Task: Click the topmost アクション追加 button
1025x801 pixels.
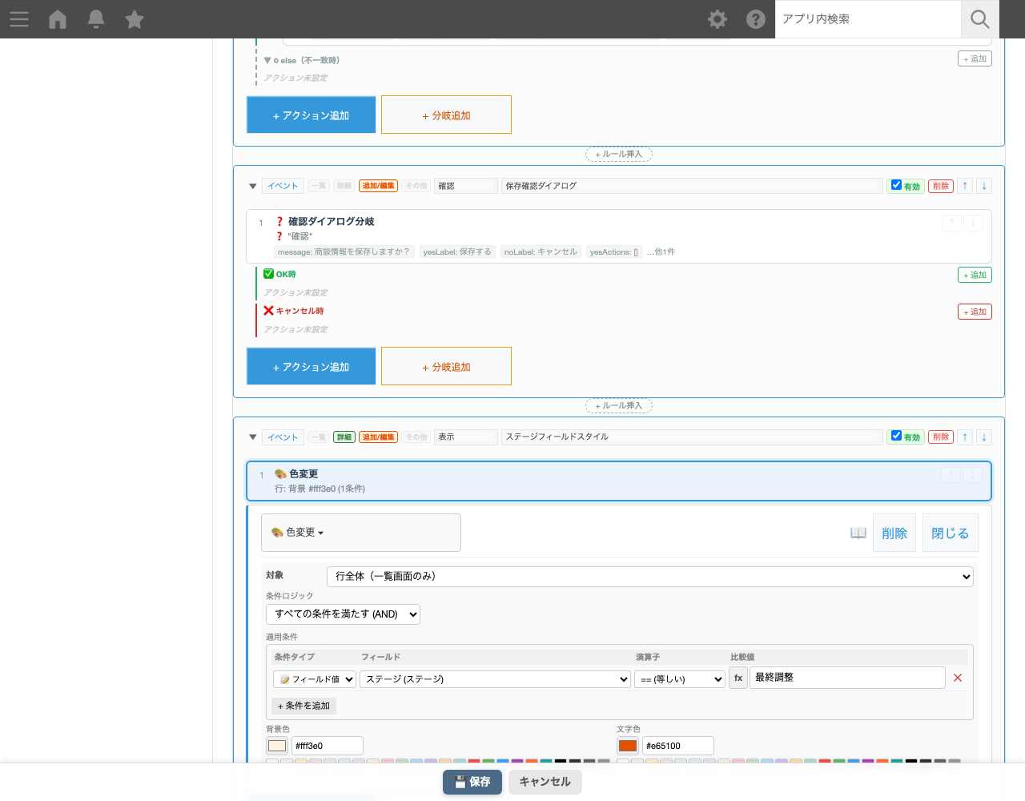Action: (311, 115)
